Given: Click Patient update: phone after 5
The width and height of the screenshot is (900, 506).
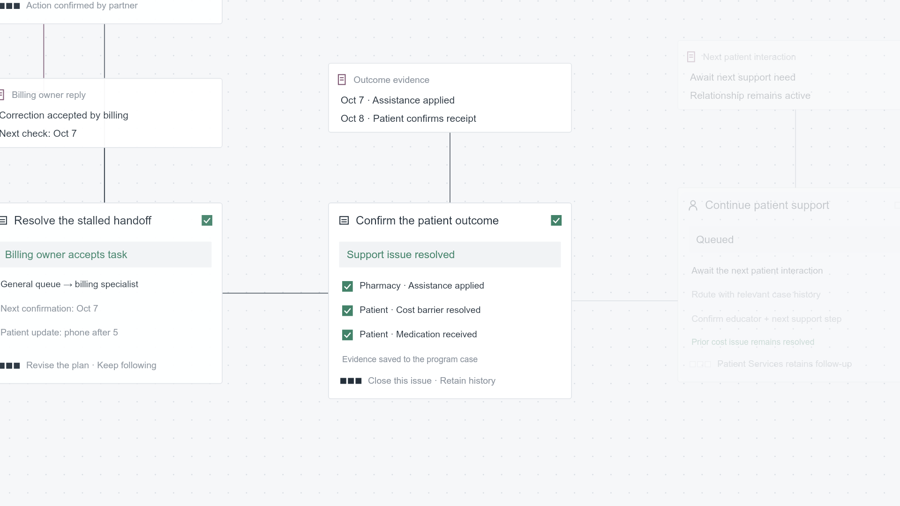Looking at the screenshot, I should tap(59, 333).
